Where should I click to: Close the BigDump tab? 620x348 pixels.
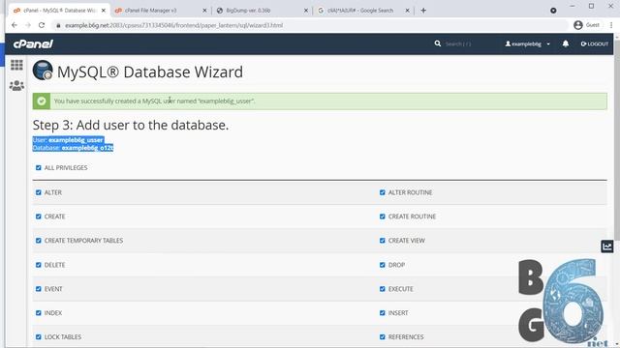pos(306,11)
